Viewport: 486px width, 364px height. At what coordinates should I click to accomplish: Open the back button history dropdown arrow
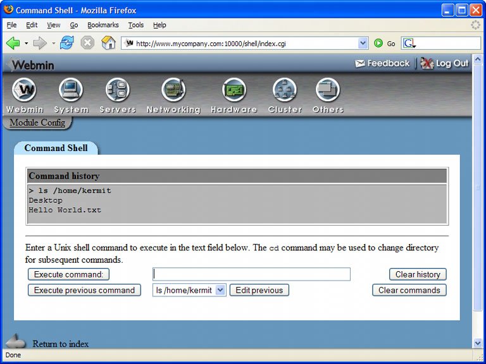26,44
